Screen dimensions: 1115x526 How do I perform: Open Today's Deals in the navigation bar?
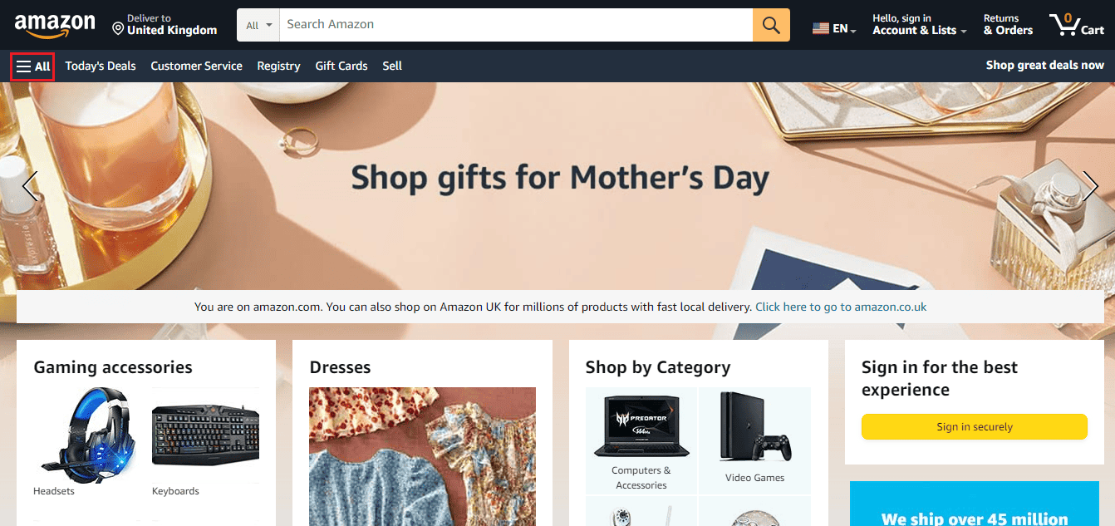(x=101, y=66)
